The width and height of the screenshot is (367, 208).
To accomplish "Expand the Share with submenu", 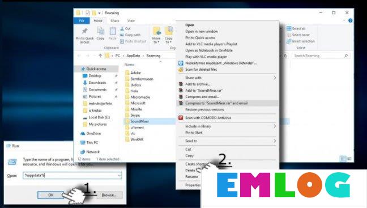I will coord(227,78).
